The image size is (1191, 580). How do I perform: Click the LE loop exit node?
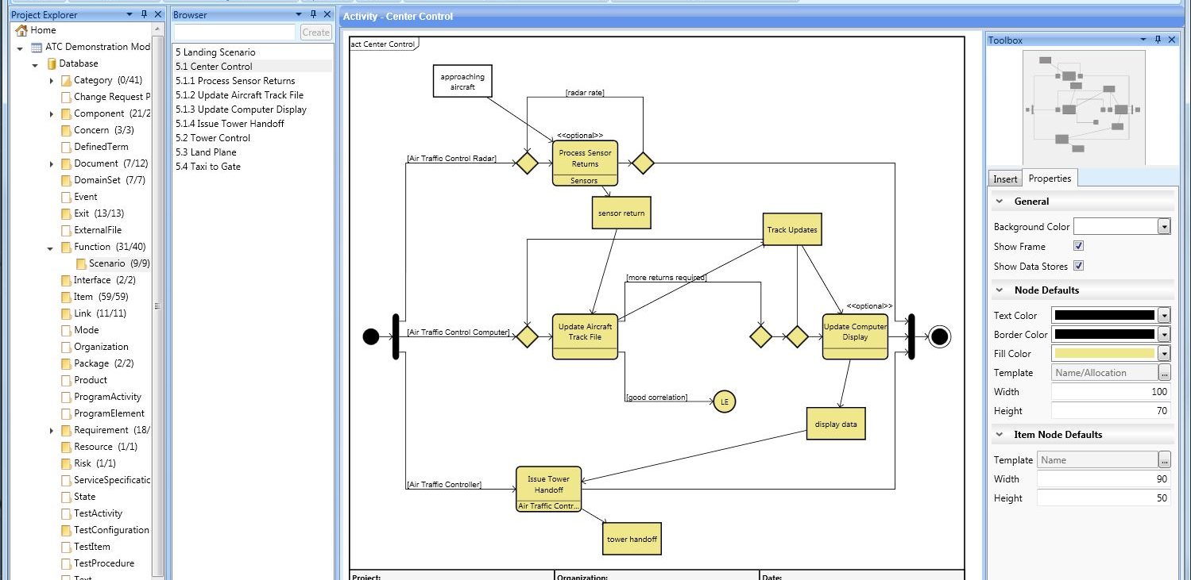pos(724,401)
